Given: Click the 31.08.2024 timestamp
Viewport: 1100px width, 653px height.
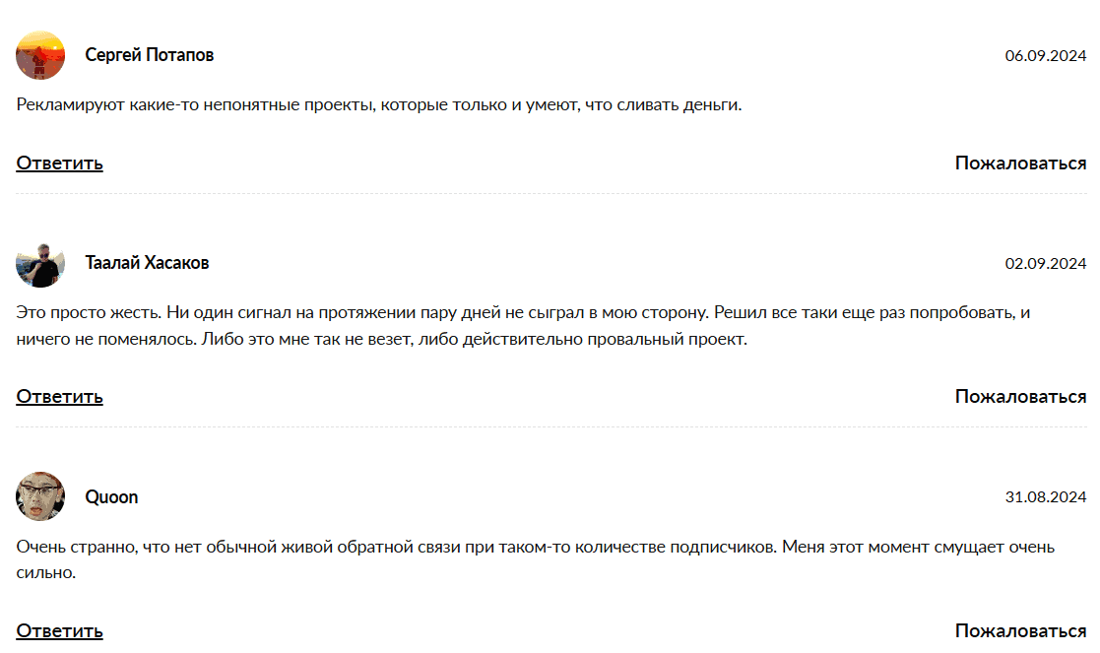Looking at the screenshot, I should click(x=1045, y=497).
